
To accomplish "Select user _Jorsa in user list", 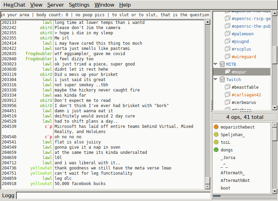I will [228, 158].
